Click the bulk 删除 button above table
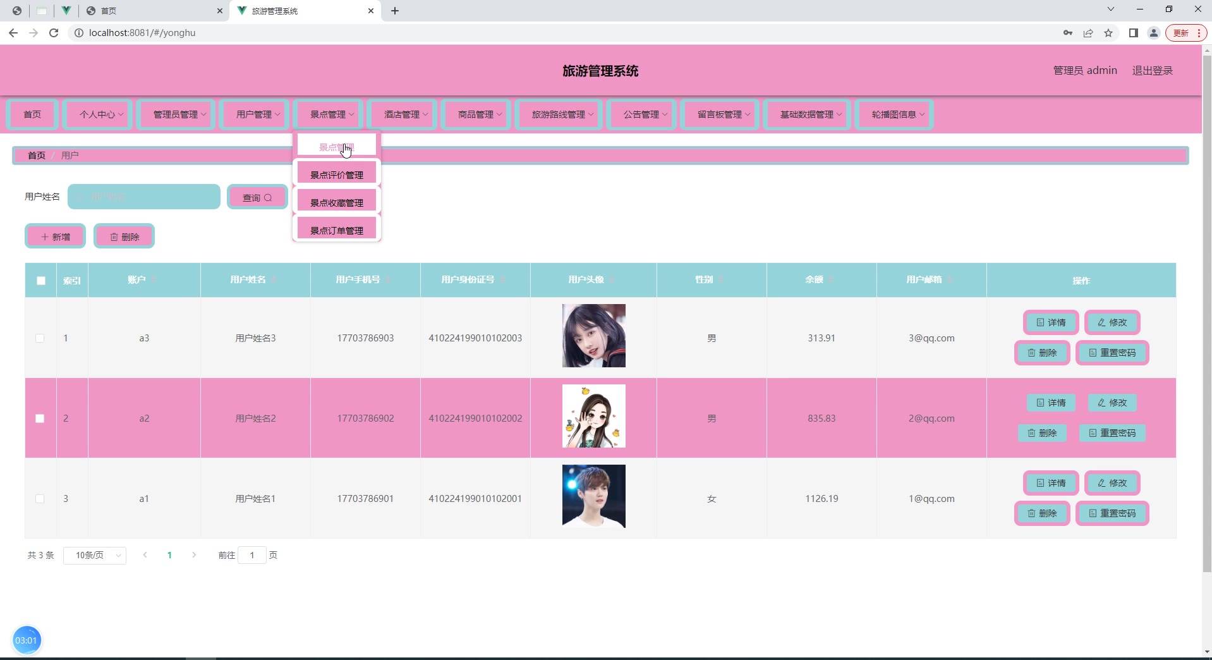This screenshot has width=1212, height=660. tap(124, 236)
